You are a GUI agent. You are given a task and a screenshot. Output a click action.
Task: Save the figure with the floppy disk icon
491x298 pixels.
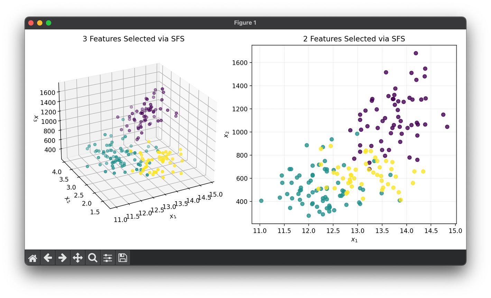coord(122,258)
